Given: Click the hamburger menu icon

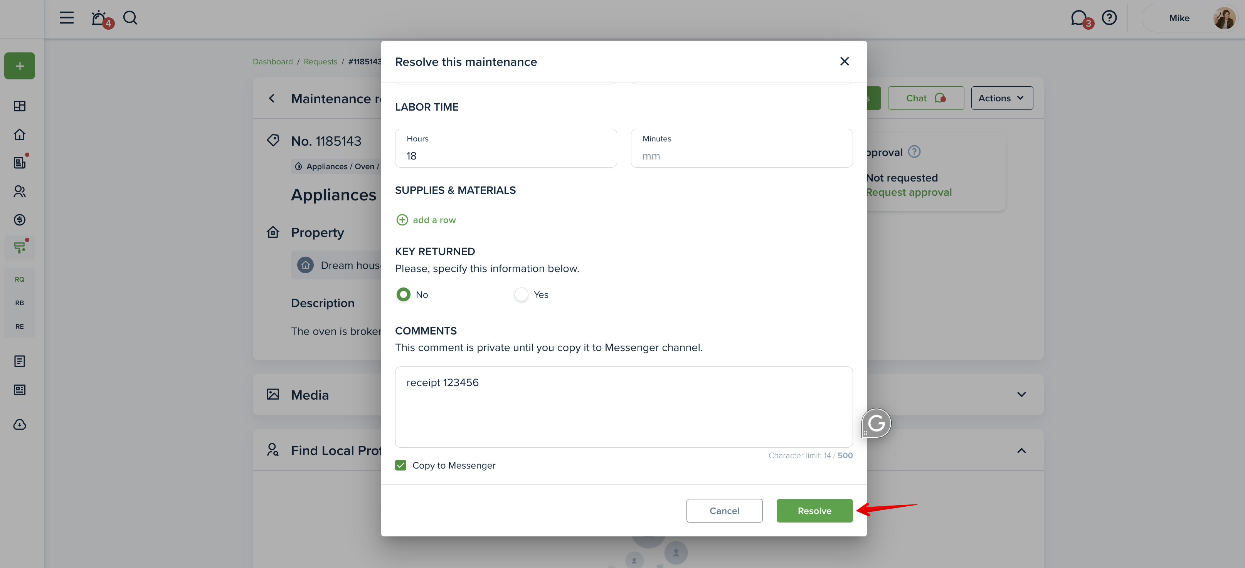Looking at the screenshot, I should pos(67,18).
